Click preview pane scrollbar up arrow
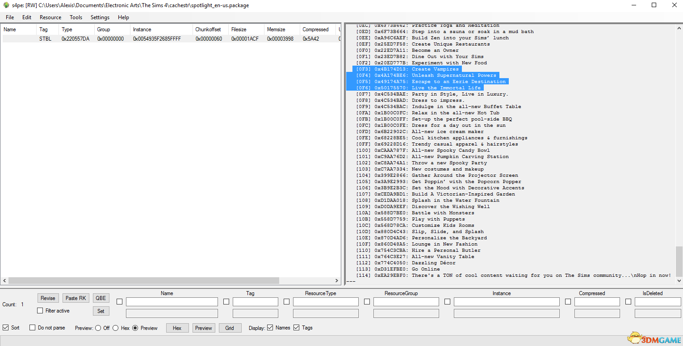The width and height of the screenshot is (683, 346). coord(679,27)
